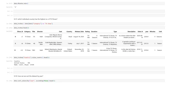Select the In [74] prompt label
Viewport: 169px width, 95px height.
[9, 57]
